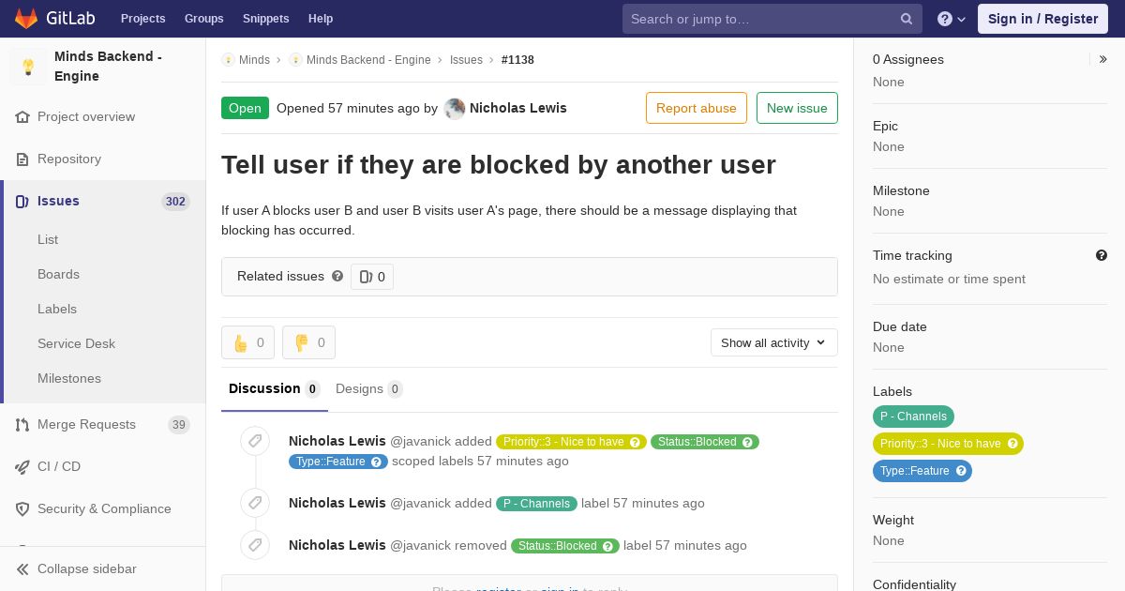Click Sign in / Register button
Viewport: 1125px width, 591px height.
pyautogui.click(x=1042, y=19)
